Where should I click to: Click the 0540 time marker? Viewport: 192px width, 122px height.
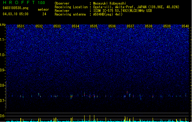185,26
